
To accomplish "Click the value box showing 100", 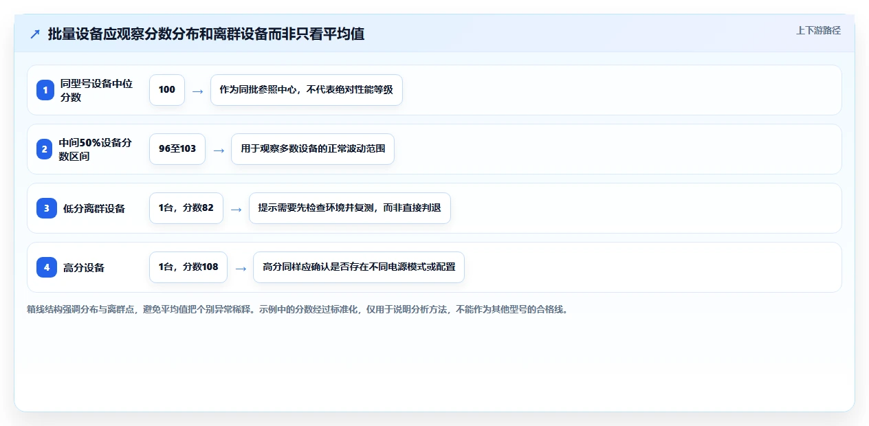I will click(167, 90).
